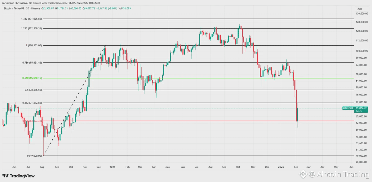Click the 1d 7h bar countdown label
372x182 pixels.
(x=359, y=111)
